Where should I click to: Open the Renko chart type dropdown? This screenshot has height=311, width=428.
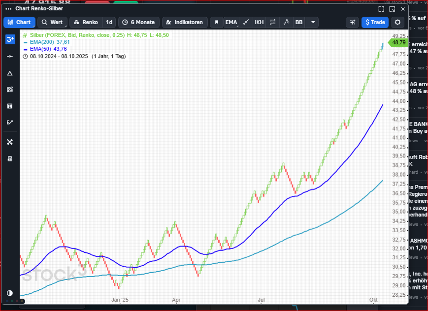coord(86,22)
